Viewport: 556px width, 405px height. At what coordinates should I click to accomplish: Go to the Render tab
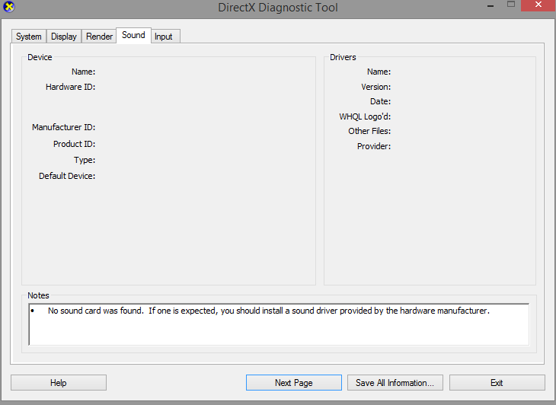point(99,37)
